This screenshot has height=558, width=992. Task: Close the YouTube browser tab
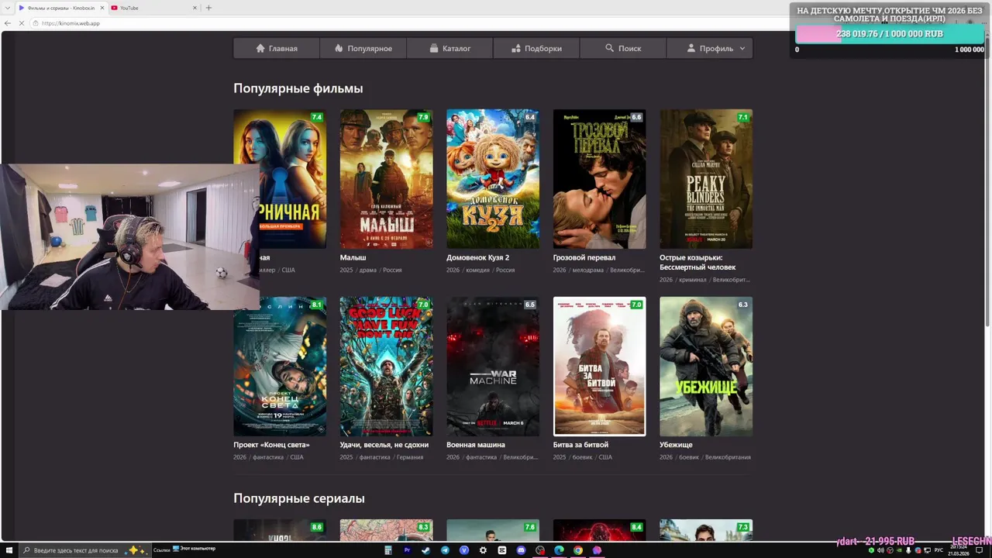tap(195, 8)
